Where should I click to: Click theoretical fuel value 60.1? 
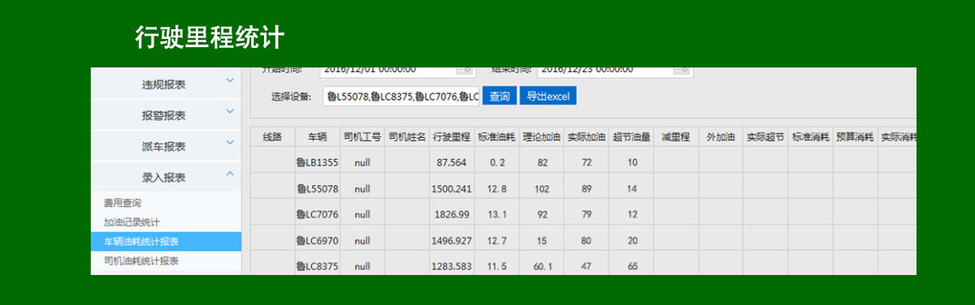click(542, 266)
